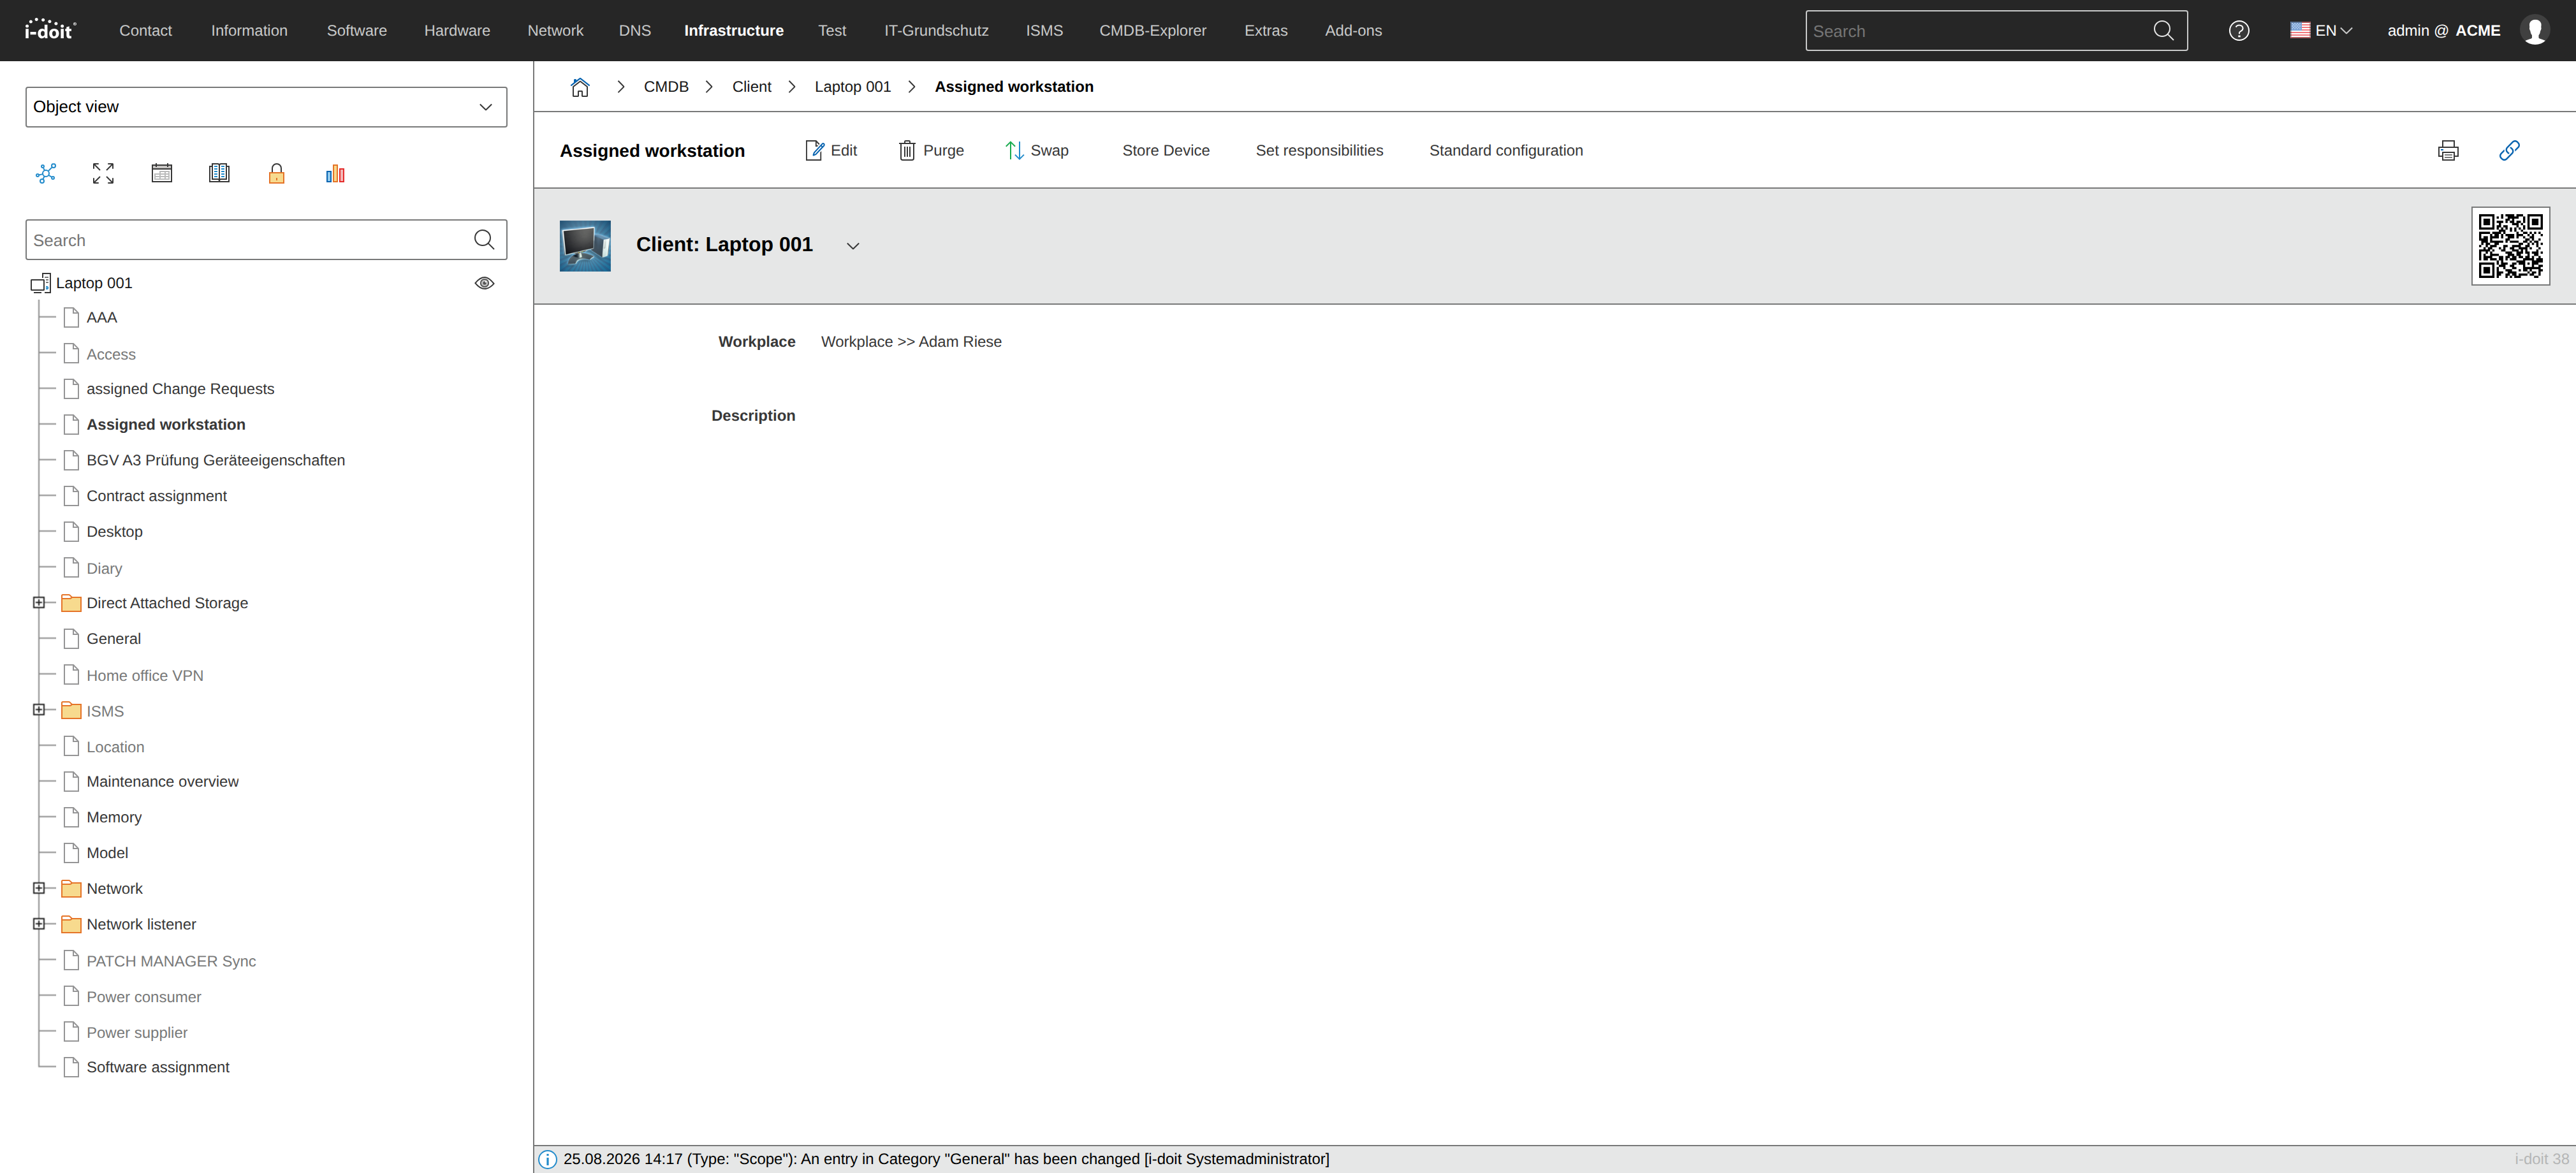Screen dimensions: 2576x1173
Task: Select Maintenance overview tree item
Action: [x=163, y=782]
